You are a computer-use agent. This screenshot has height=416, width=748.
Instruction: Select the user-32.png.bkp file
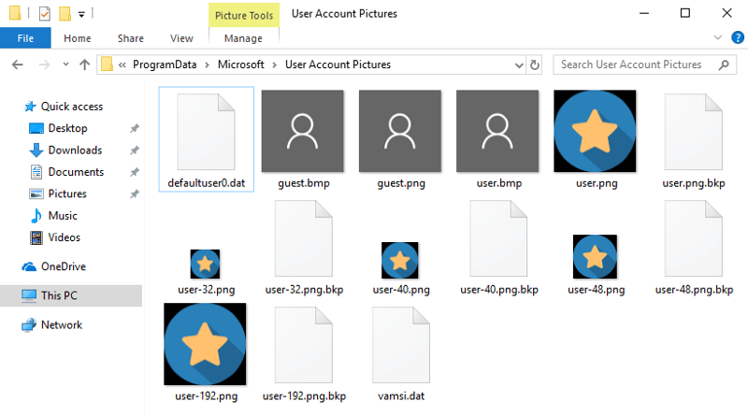[303, 238]
